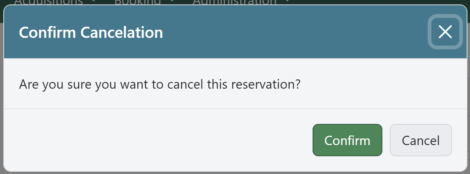Viewport: 470px width, 174px height.
Task: Click the white X in the header
Action: [445, 32]
